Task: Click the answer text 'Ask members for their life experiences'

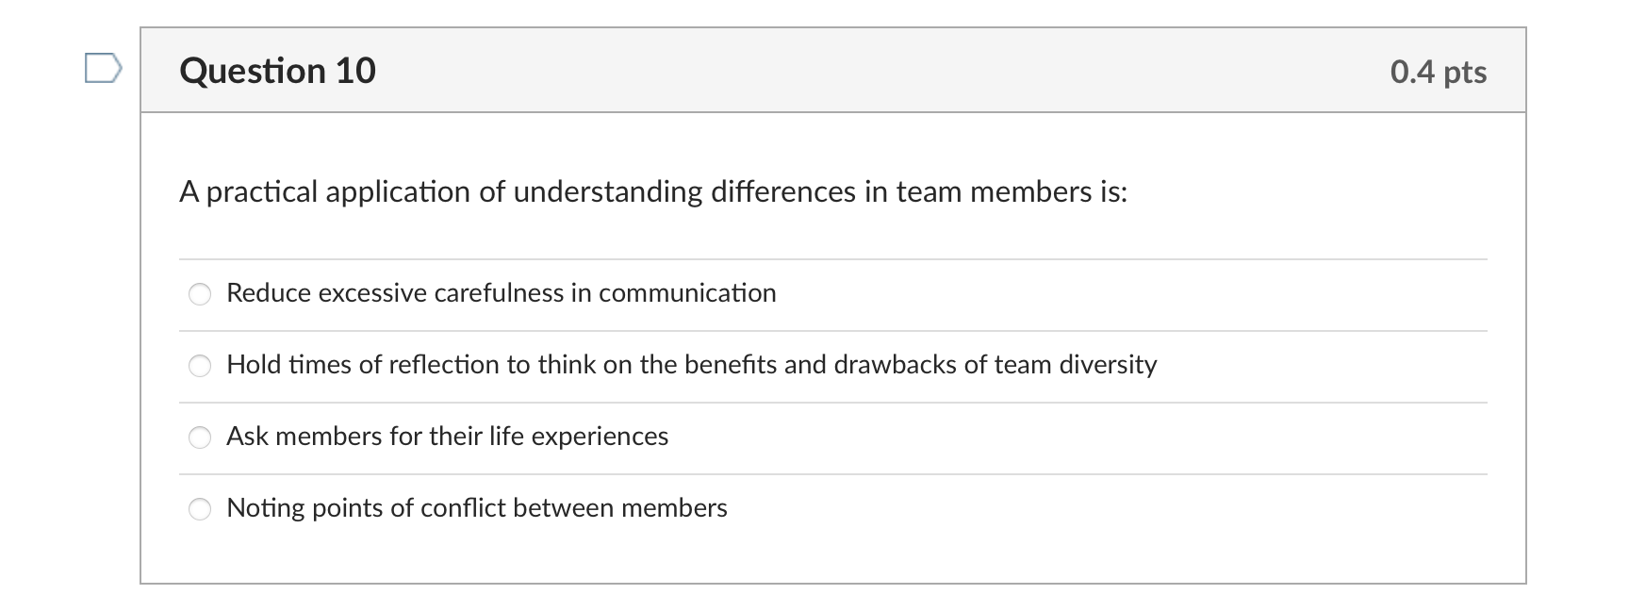Action: pos(447,436)
